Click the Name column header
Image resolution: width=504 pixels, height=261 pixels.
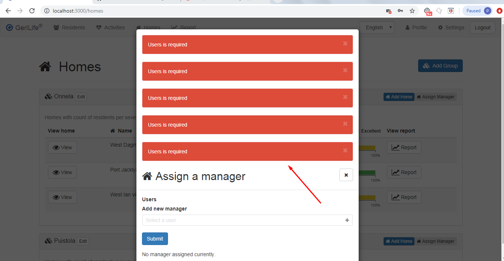coord(121,131)
